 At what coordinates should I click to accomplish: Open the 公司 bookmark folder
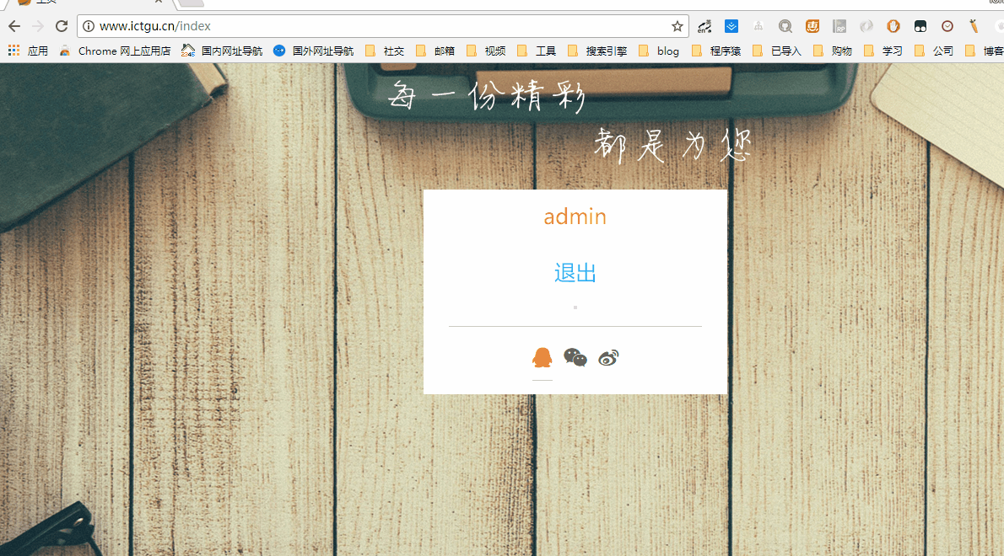[934, 51]
